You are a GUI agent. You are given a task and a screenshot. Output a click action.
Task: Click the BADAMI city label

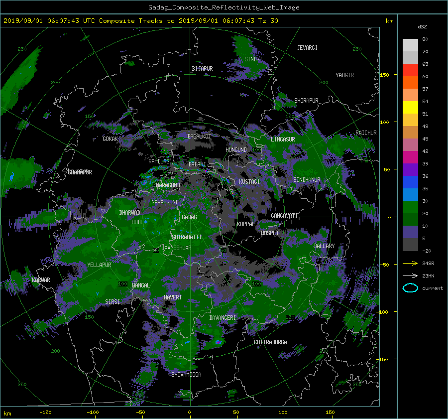[x=197, y=164]
